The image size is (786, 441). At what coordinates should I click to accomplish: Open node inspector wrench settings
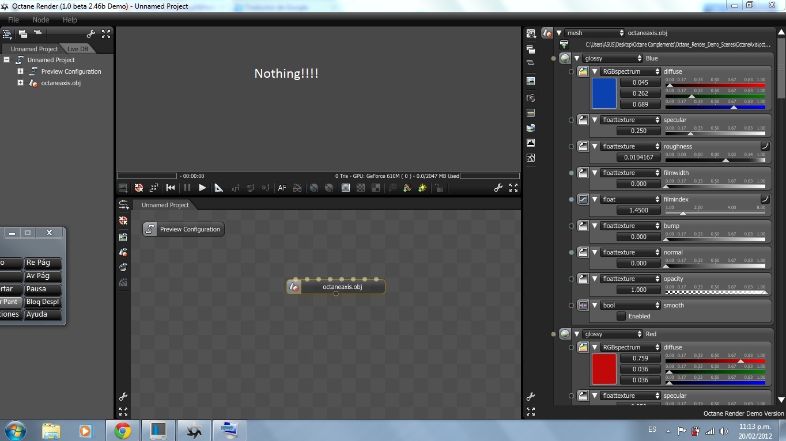pyautogui.click(x=531, y=397)
